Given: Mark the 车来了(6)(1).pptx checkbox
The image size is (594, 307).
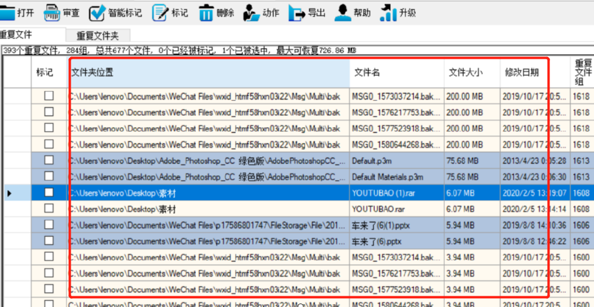Looking at the screenshot, I should [x=49, y=224].
